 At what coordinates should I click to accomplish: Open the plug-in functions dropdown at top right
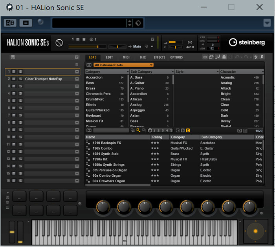pos(267,23)
